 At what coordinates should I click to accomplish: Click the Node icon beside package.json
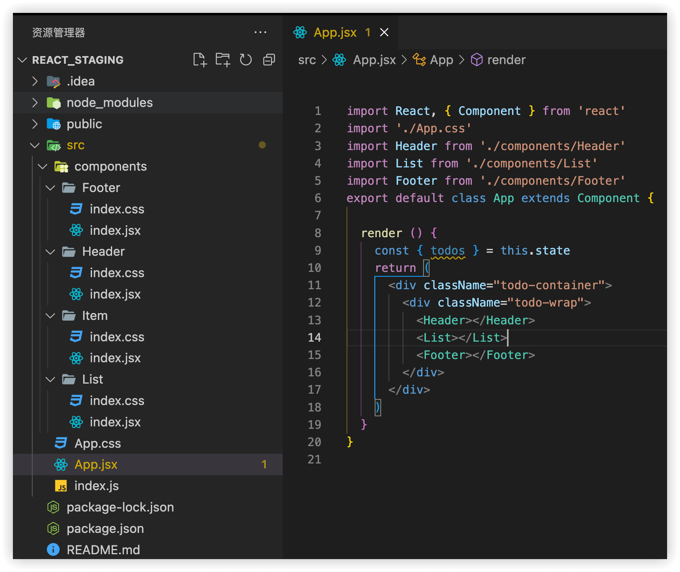pyautogui.click(x=53, y=528)
